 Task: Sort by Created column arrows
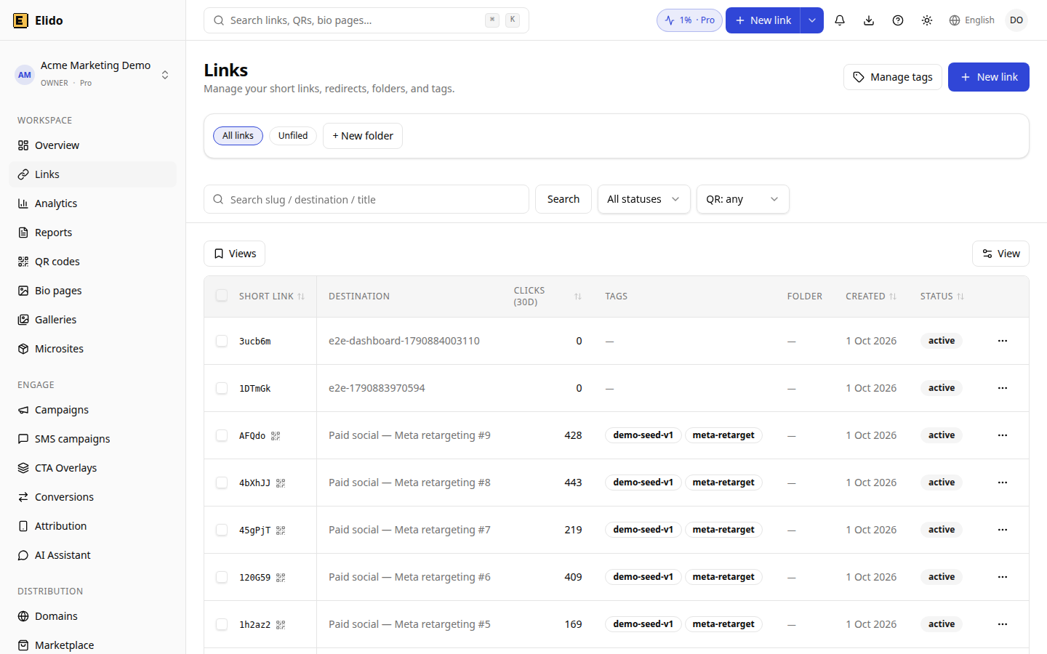[x=893, y=296]
